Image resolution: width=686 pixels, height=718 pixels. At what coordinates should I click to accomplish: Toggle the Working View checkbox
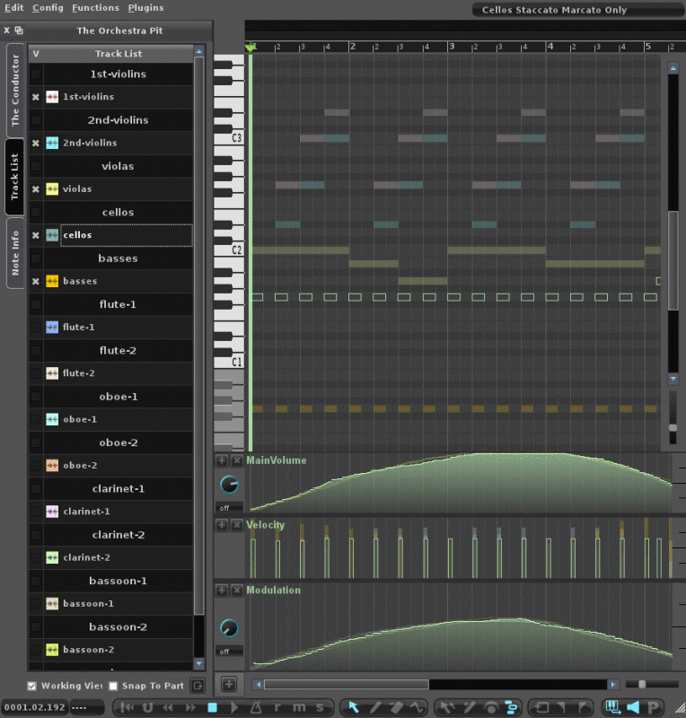(x=32, y=686)
